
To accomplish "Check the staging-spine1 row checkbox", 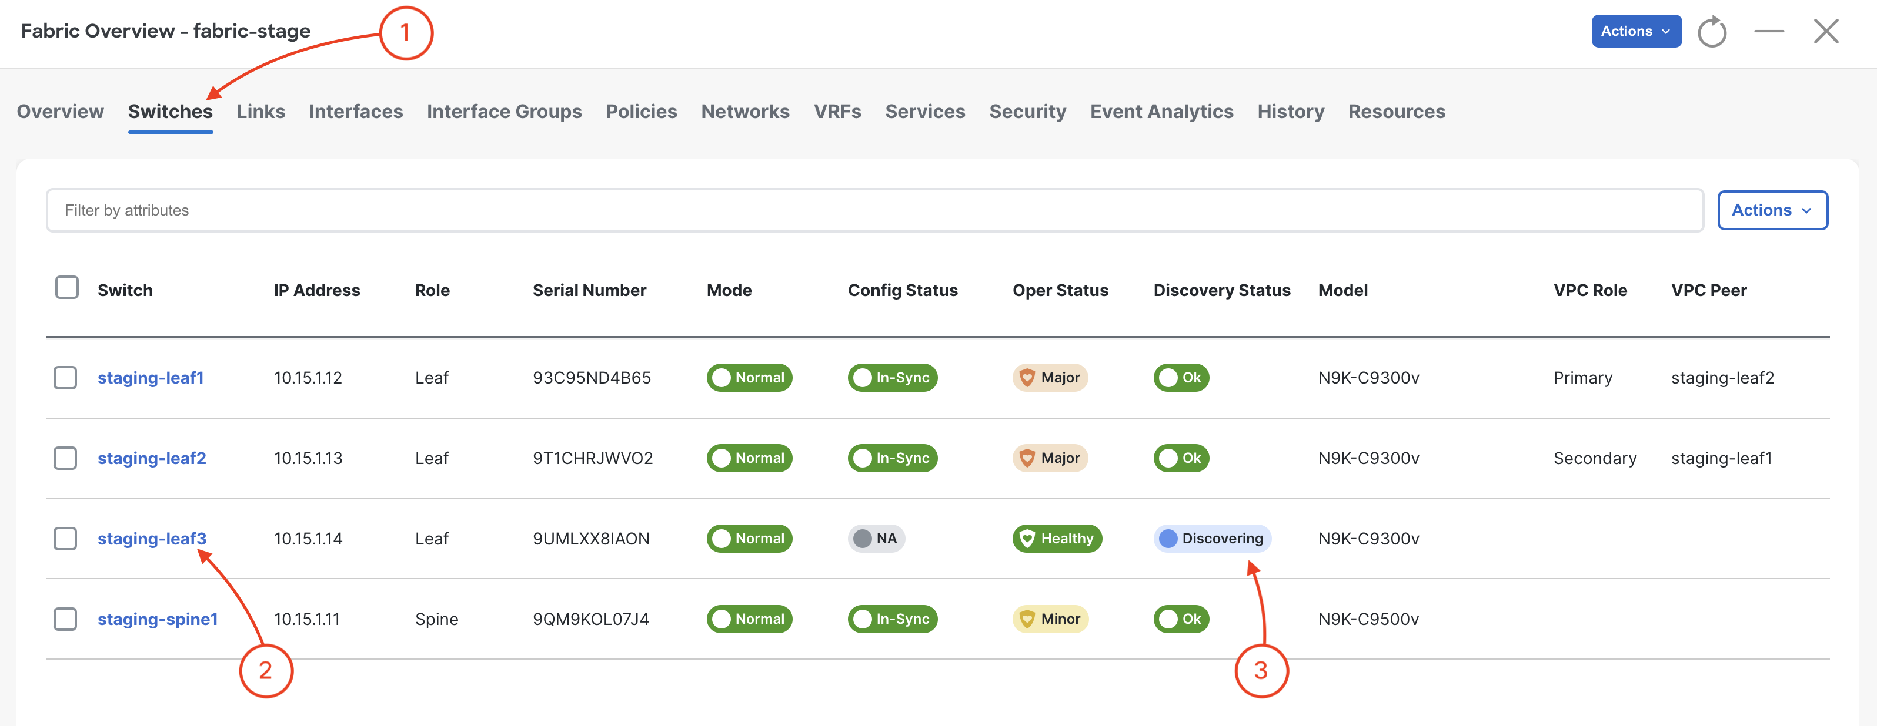I will coord(66,619).
